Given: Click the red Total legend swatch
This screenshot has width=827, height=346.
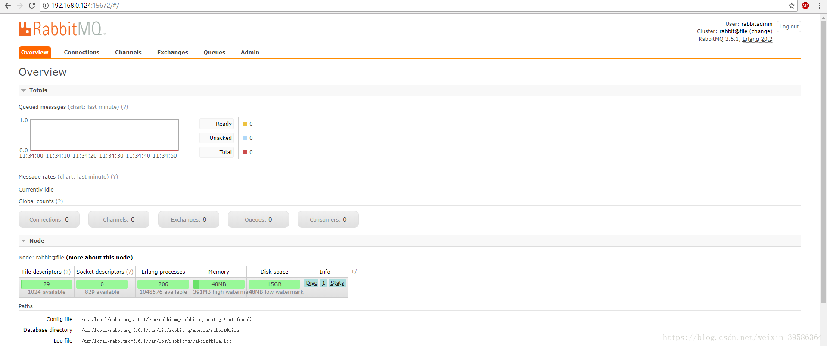Looking at the screenshot, I should [x=245, y=152].
